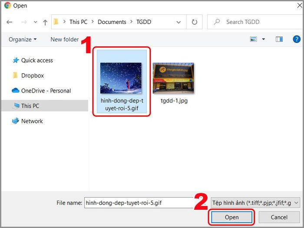
Task: Click the forward navigation arrow
Action: pos(24,22)
